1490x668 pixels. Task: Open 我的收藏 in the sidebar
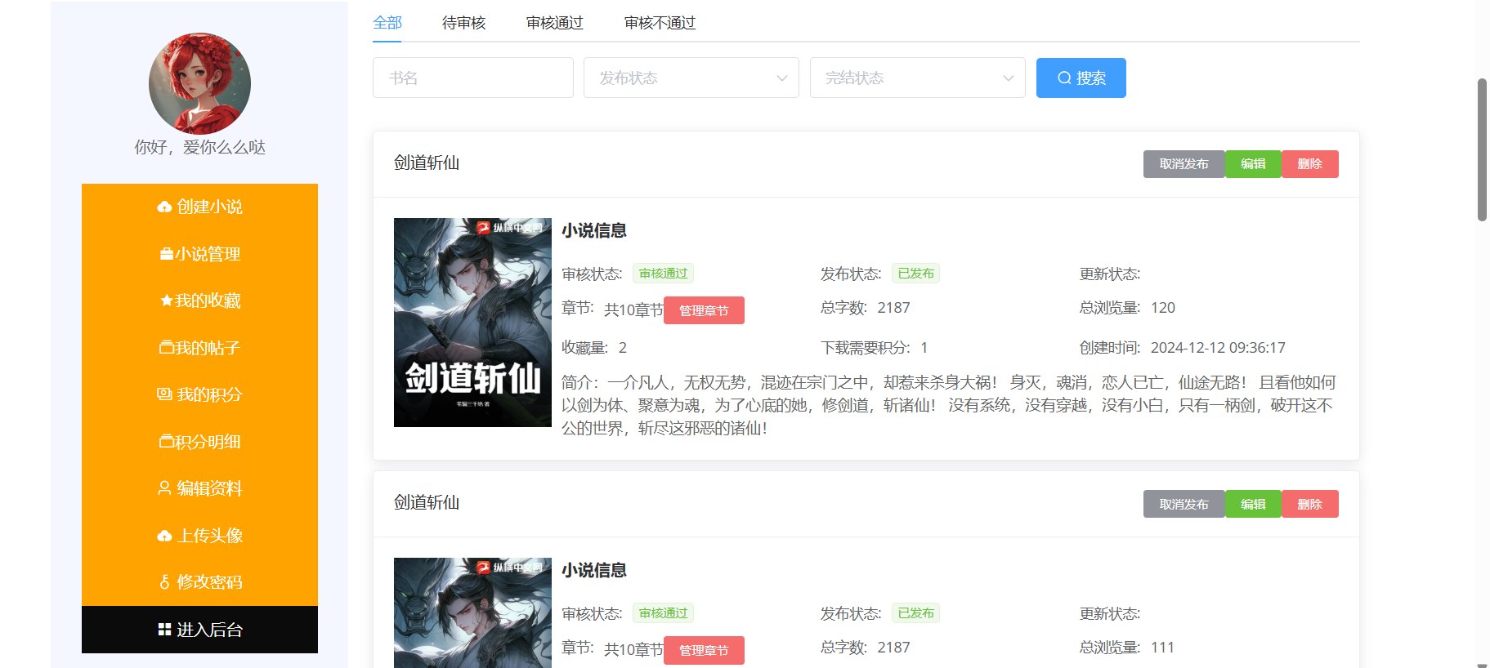pos(199,301)
